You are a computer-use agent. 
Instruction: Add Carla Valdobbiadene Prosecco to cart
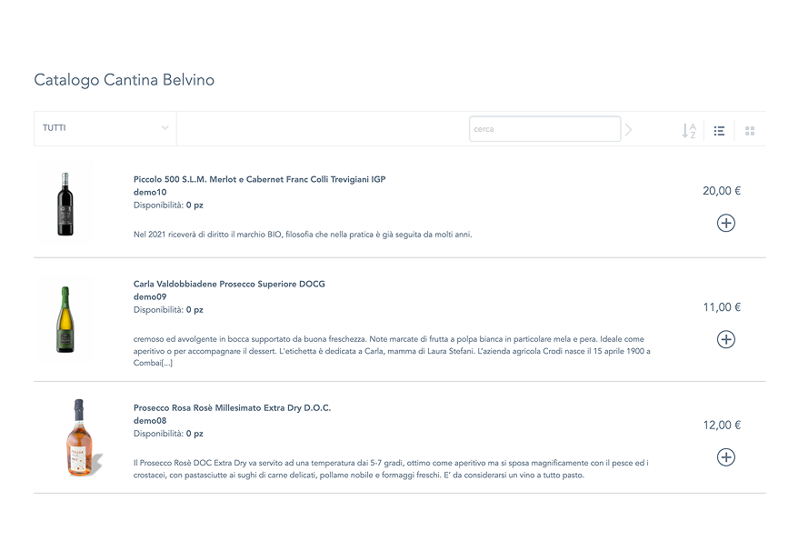[x=725, y=339]
